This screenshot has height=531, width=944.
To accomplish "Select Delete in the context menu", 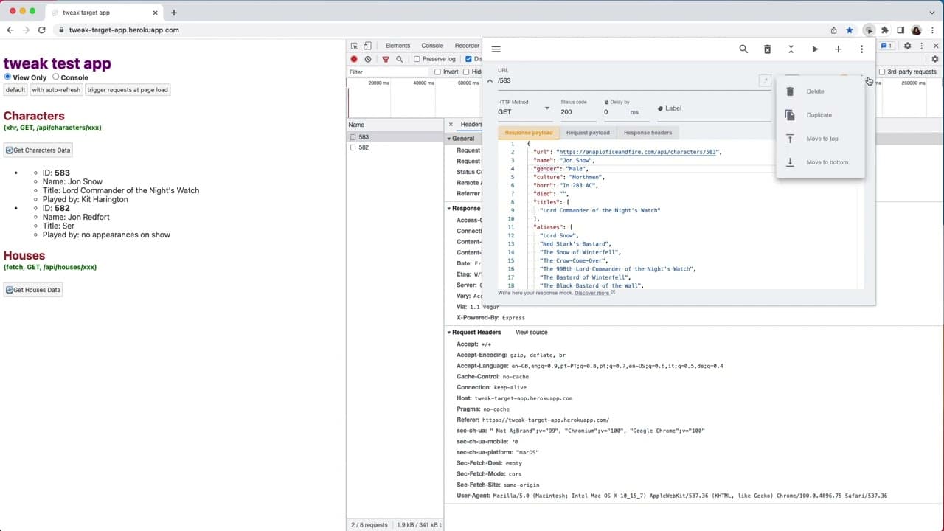I will (820, 91).
